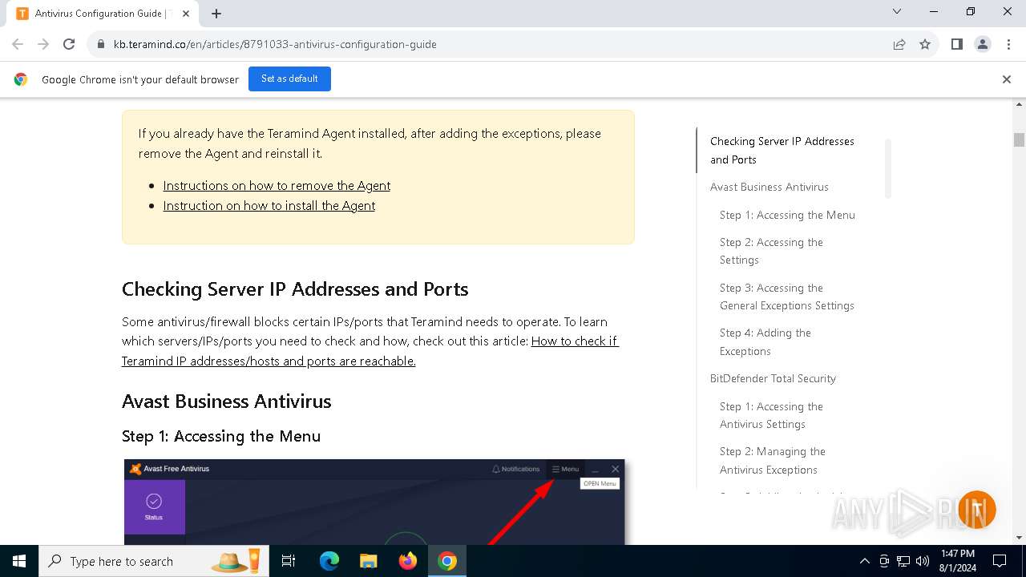Viewport: 1026px width, 577px height.
Task: Open Step 1: Accessing the Antivirus Settings
Action: 771,415
